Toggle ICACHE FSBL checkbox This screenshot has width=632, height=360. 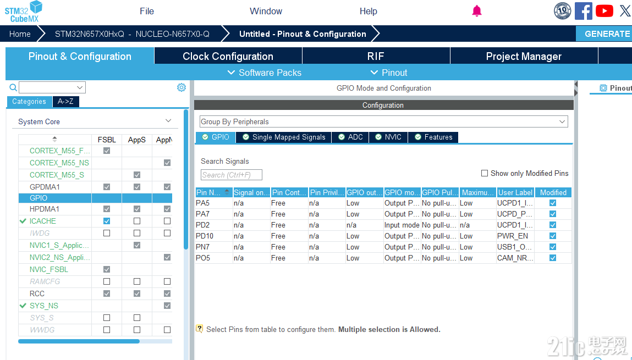click(x=107, y=221)
